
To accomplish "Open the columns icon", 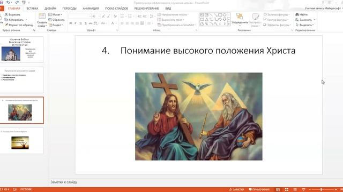I will click(149, 23).
